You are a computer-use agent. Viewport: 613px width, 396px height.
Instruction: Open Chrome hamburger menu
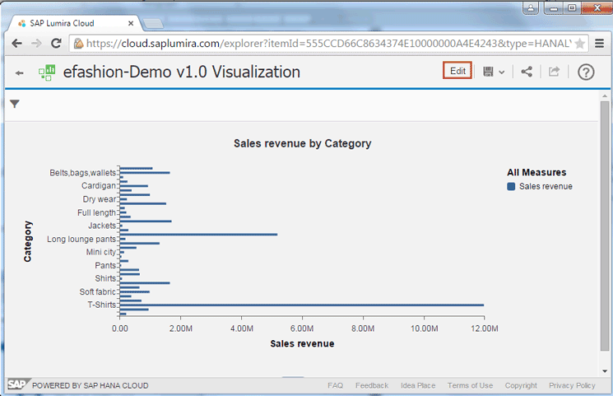[x=598, y=43]
